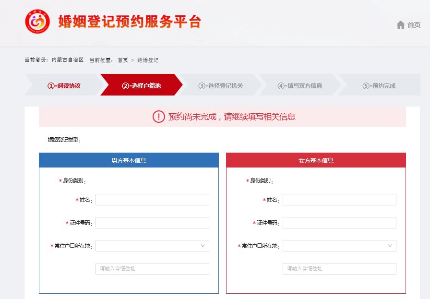430x299 pixels.
Task: Select step ④-填写双方信息
Action: (x=299, y=86)
